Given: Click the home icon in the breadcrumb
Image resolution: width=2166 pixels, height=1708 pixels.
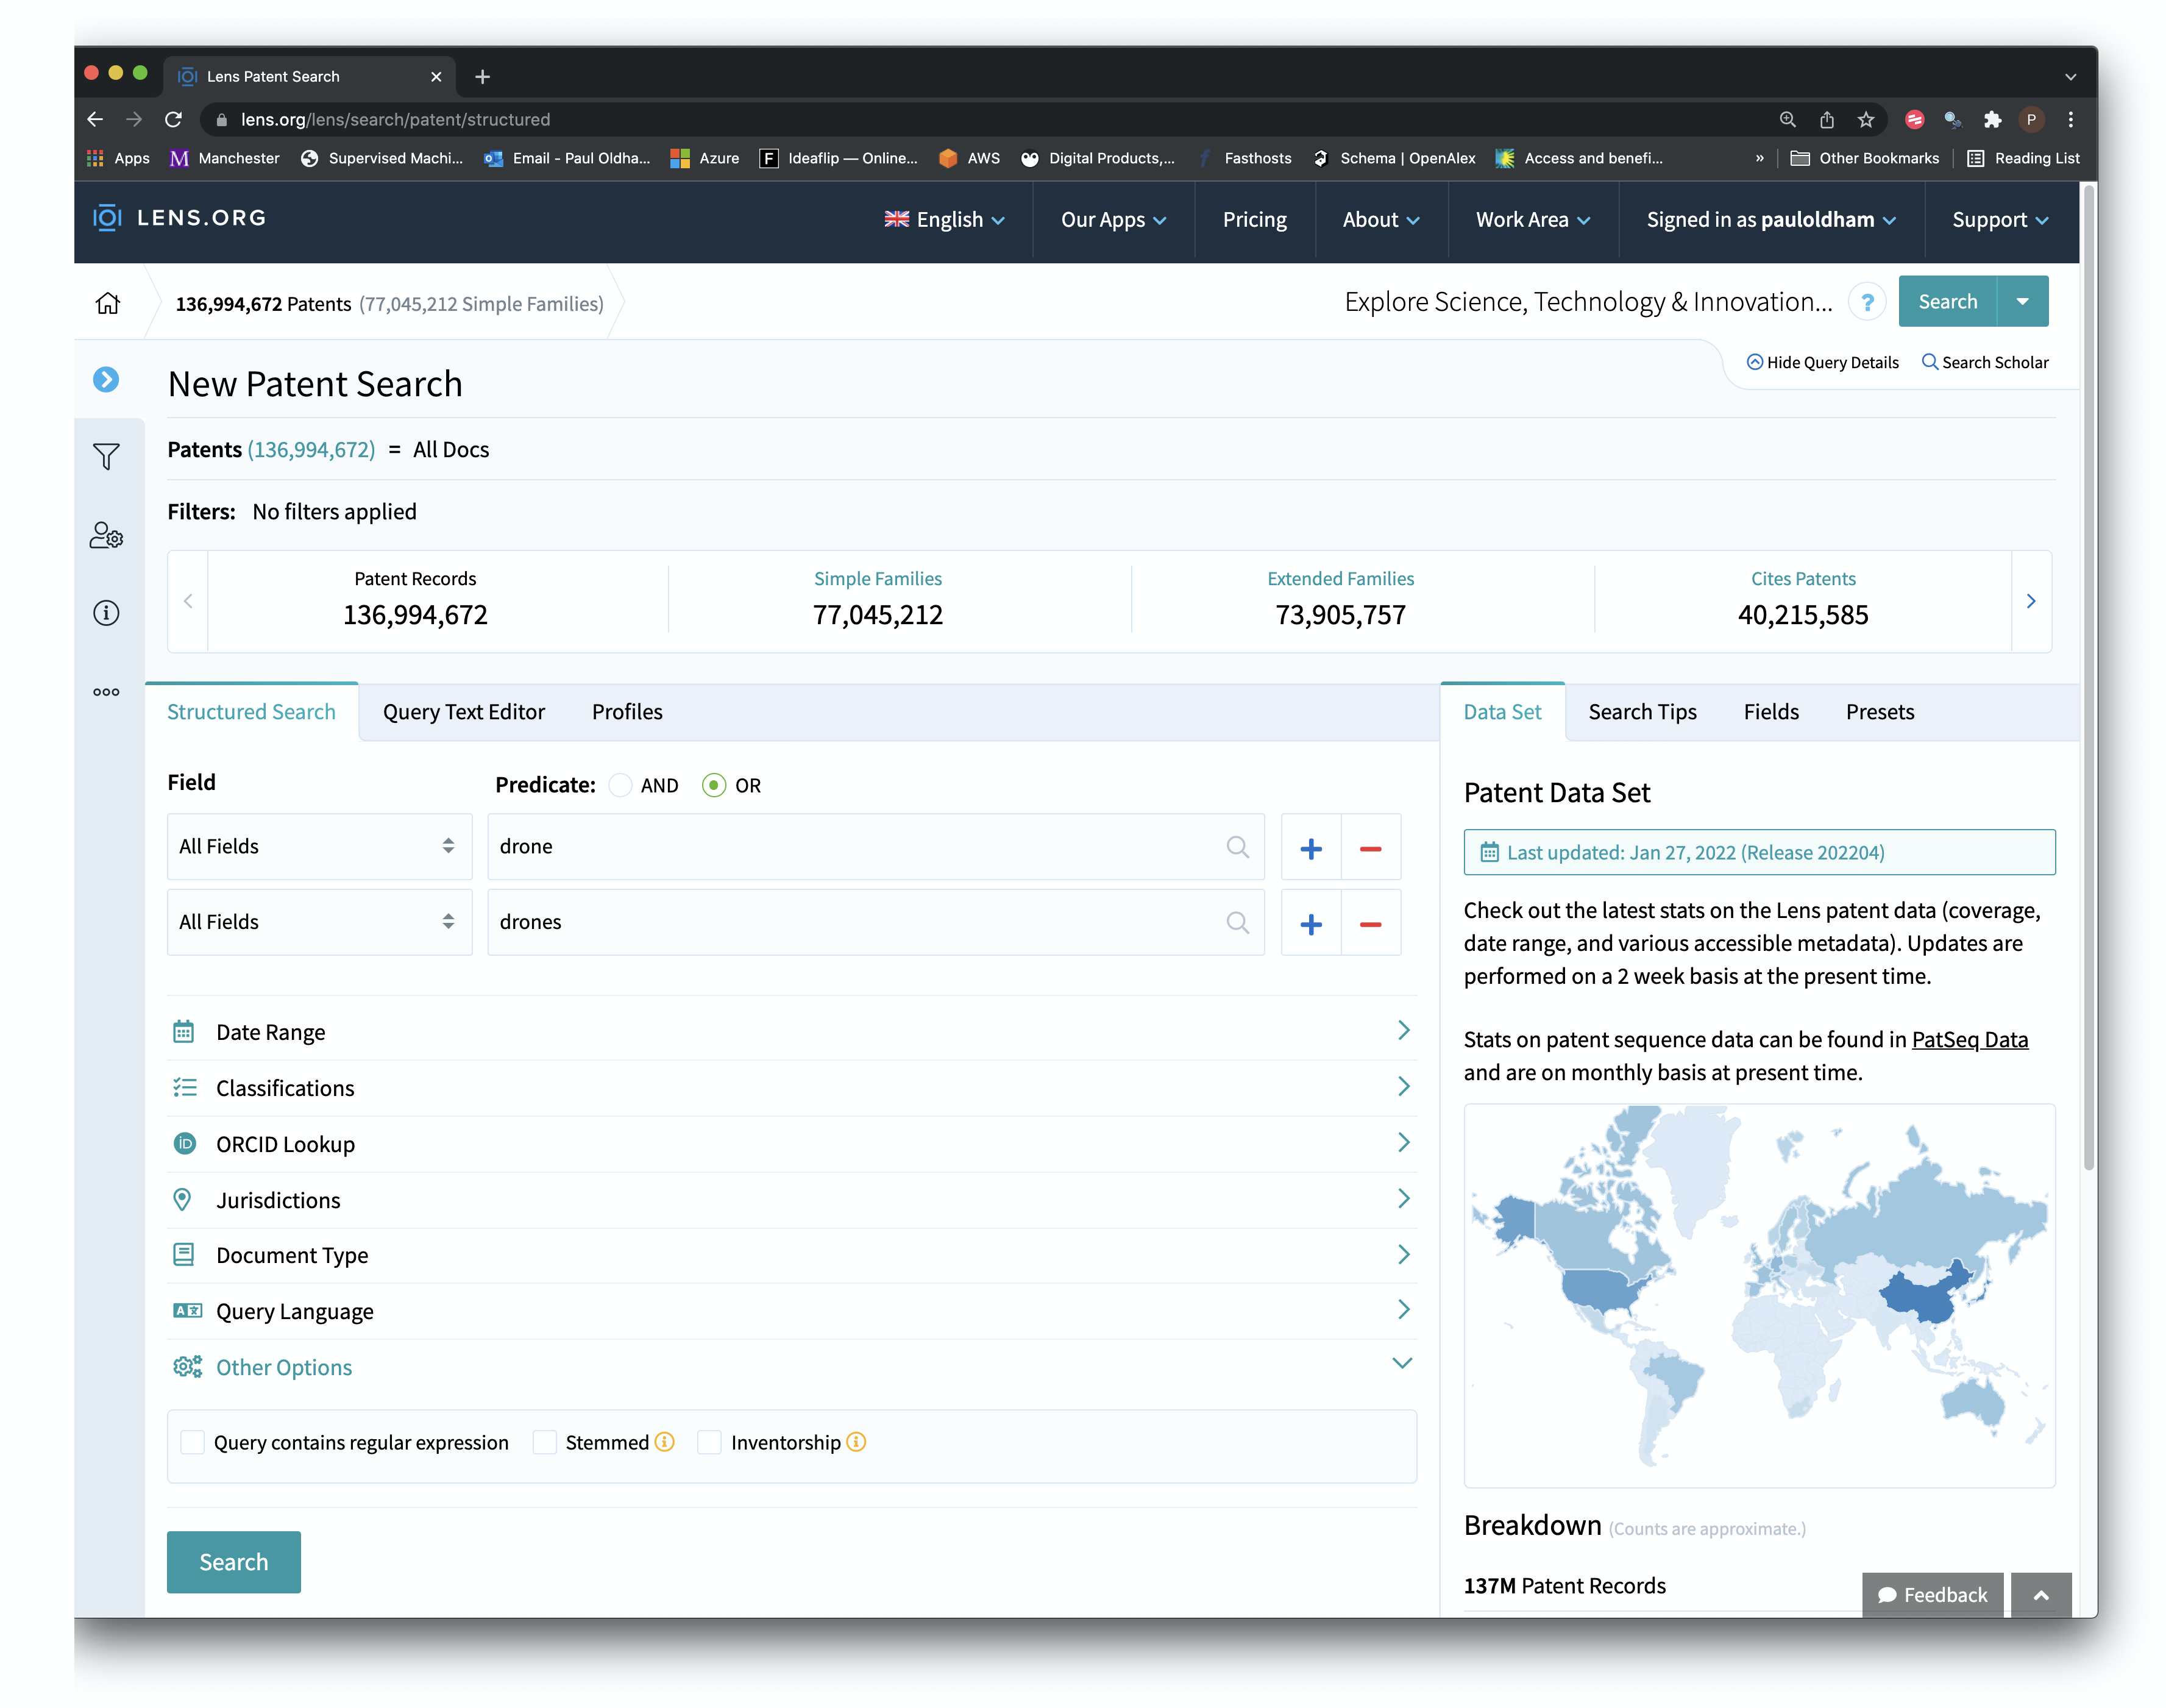Looking at the screenshot, I should tap(108, 303).
